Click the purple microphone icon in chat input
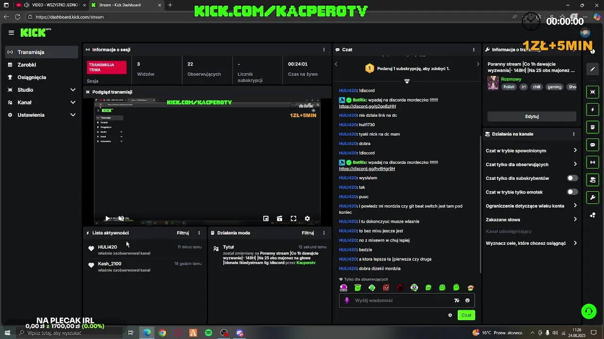604x339 pixels. pos(347,300)
